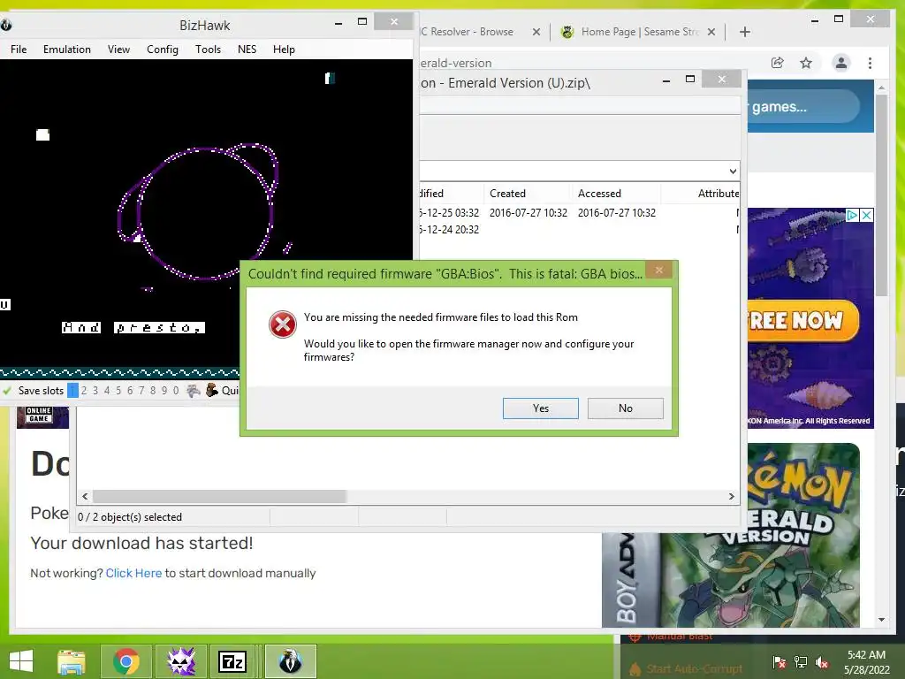The height and width of the screenshot is (679, 905).
Task: Open BizHawk from taskbar
Action: (x=290, y=661)
